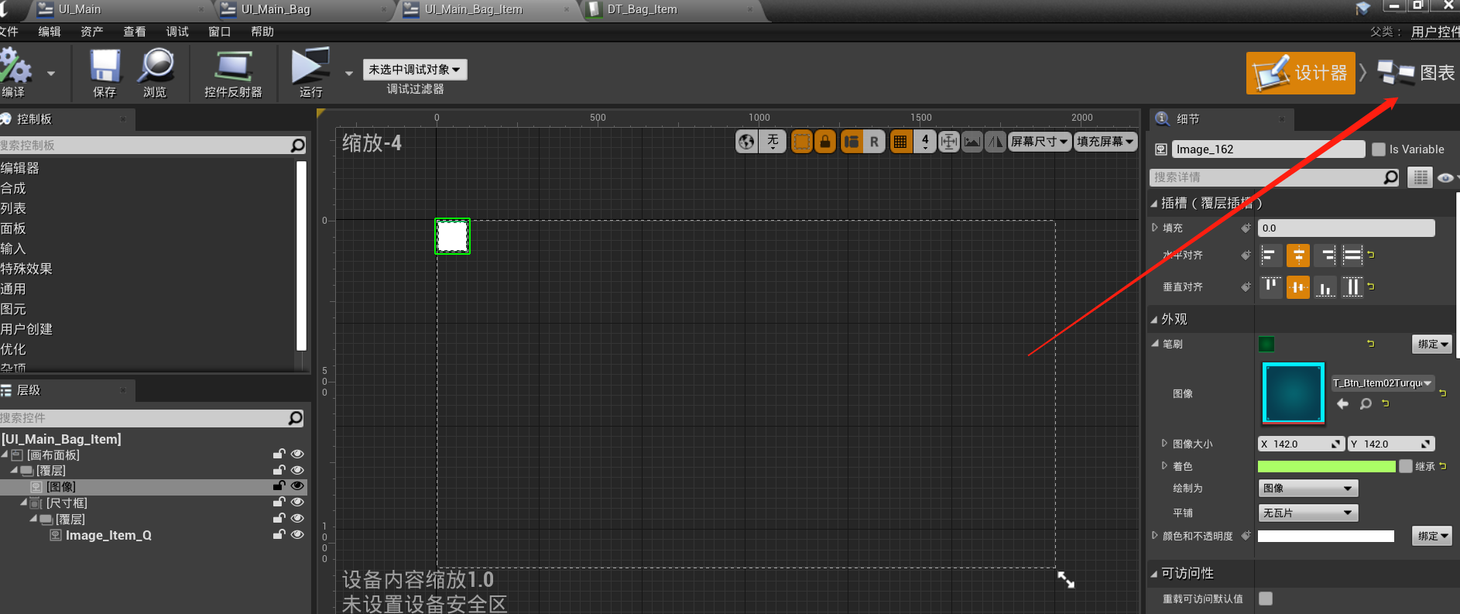
Task: Click the flip/mirror icon in viewport toolbar
Action: (996, 142)
